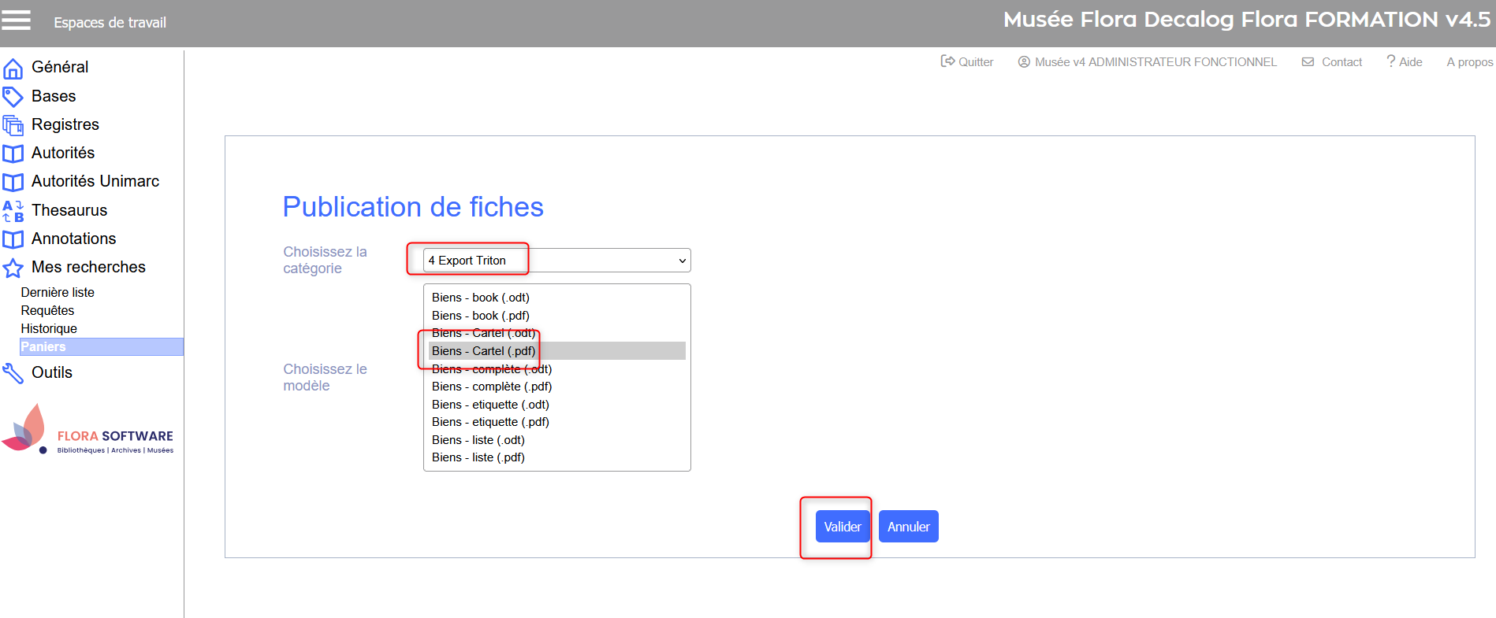The height and width of the screenshot is (618, 1496).
Task: Select Biens - liste (.pdf) model
Action: 478,457
